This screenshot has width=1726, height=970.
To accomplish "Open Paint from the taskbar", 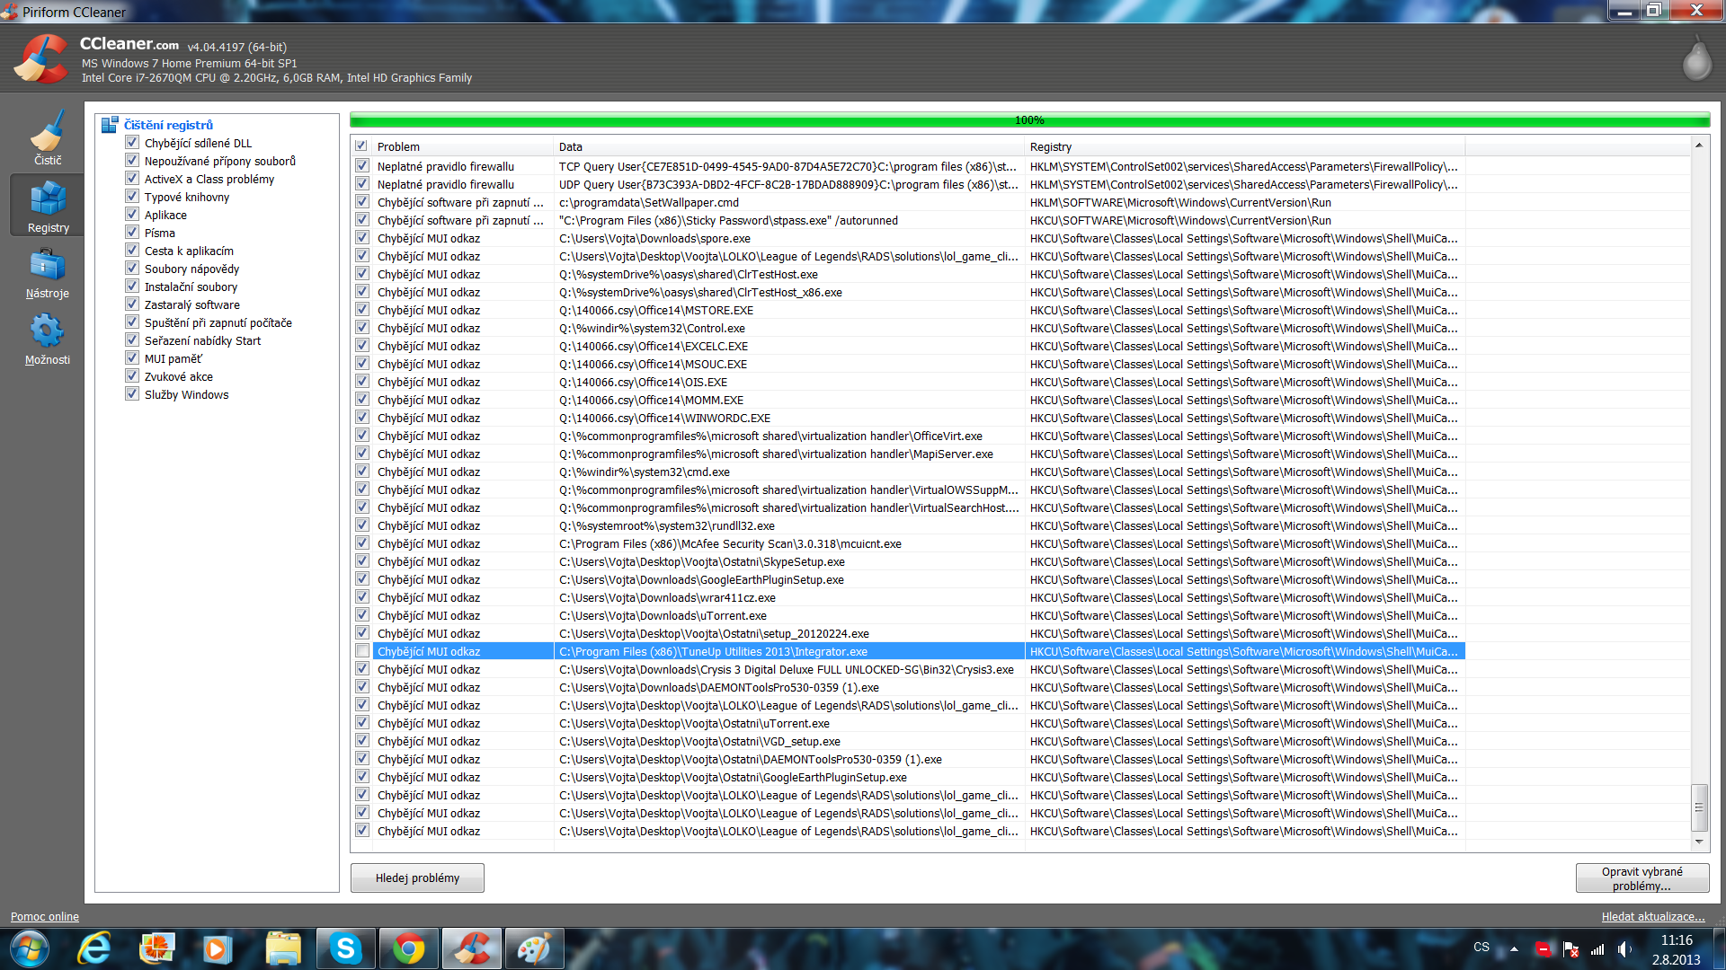I will coord(534,948).
